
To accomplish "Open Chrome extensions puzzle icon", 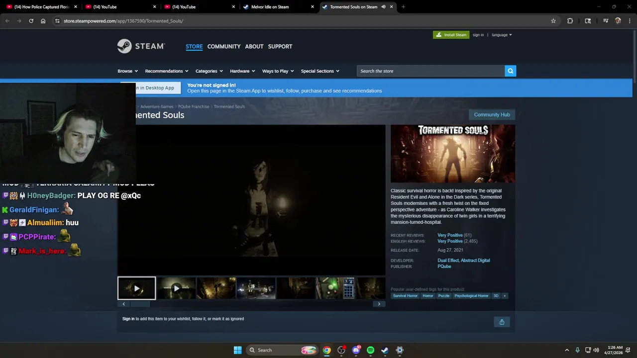I will tap(570, 21).
